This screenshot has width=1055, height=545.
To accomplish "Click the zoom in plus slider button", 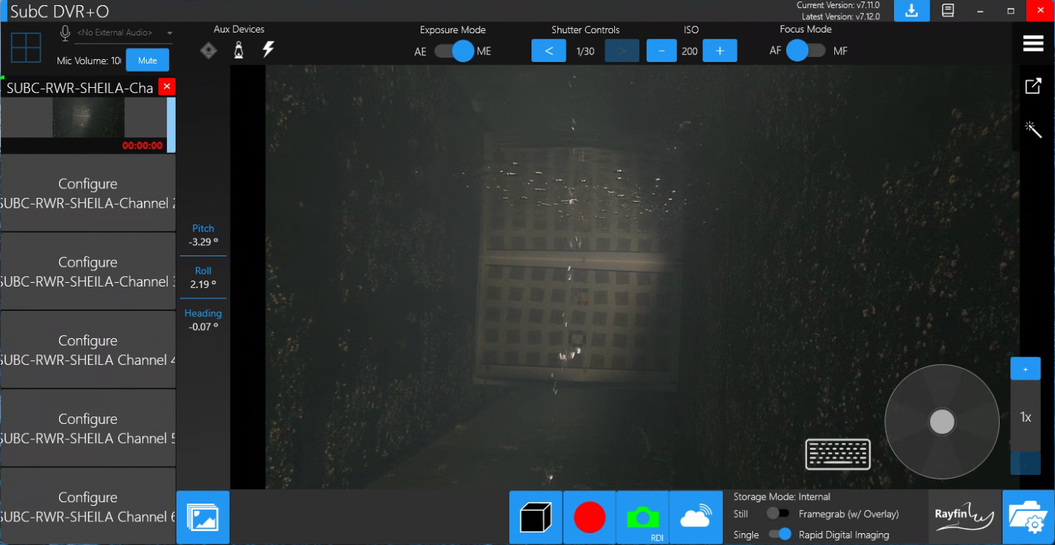I will (1025, 369).
